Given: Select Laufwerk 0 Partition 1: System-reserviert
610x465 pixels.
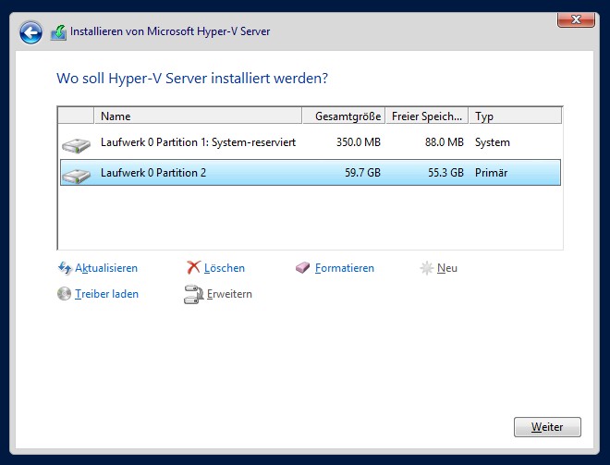Looking at the screenshot, I should pos(311,142).
